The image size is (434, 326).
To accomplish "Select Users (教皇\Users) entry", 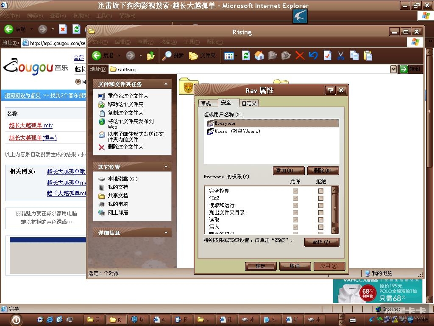I will pyautogui.click(x=234, y=131).
